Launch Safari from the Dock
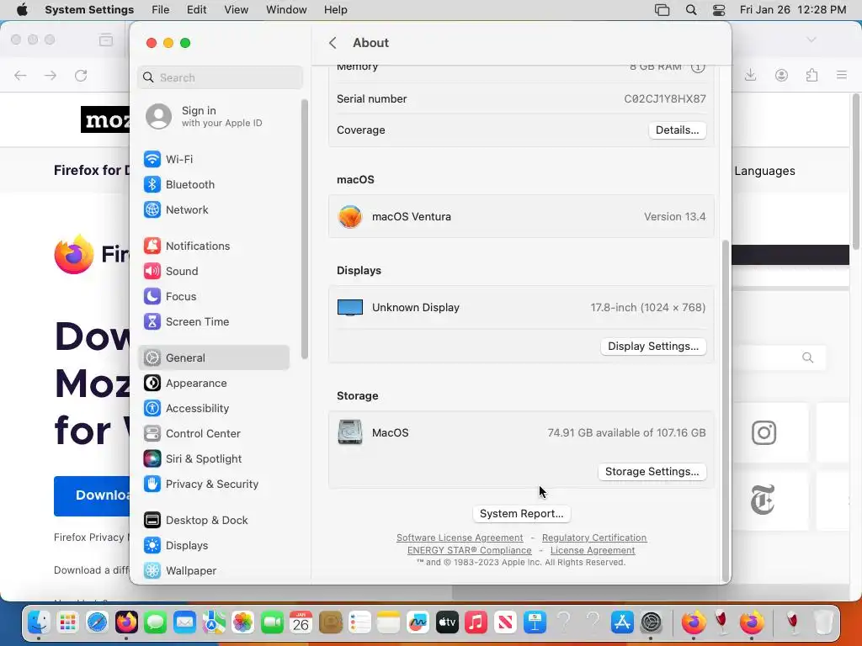 pos(98,622)
